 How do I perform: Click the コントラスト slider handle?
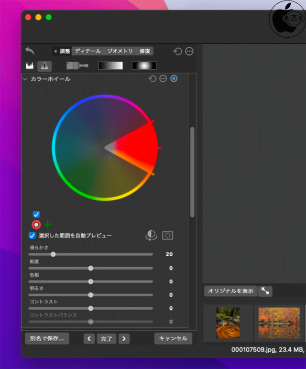click(x=91, y=308)
